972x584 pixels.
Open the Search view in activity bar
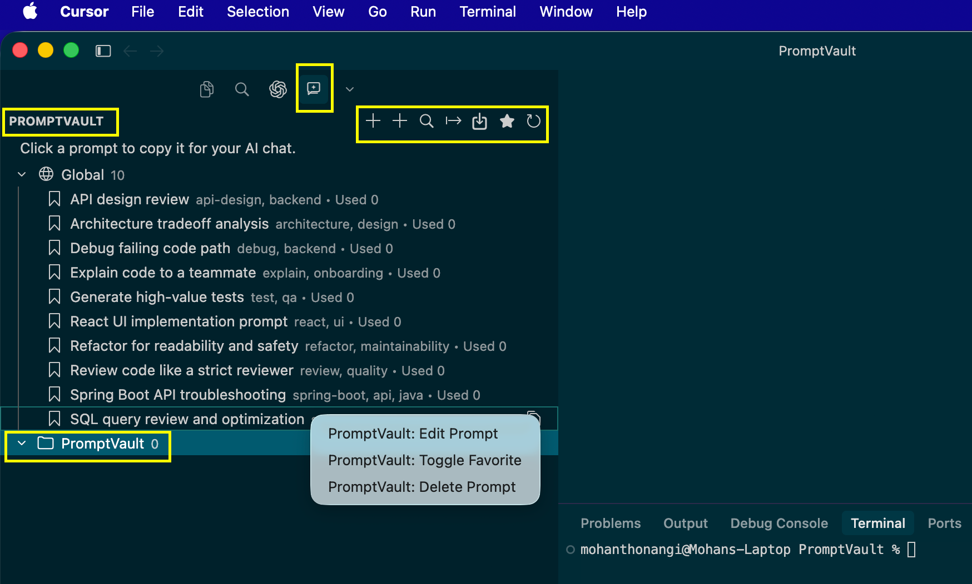click(242, 89)
